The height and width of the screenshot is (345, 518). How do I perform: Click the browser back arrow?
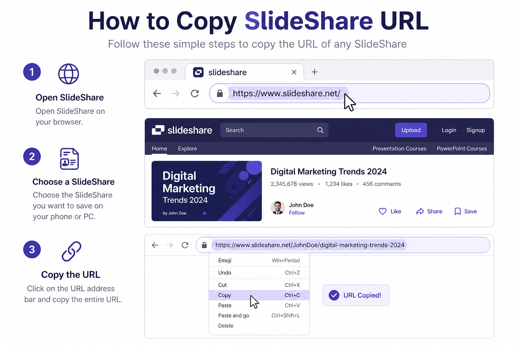click(x=156, y=93)
